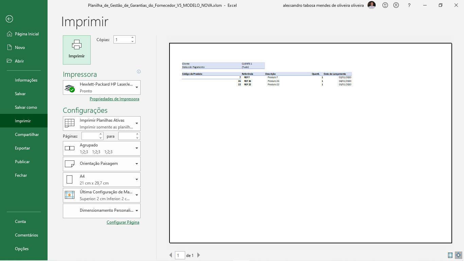Increase Cópias count with up arrow

click(132, 38)
